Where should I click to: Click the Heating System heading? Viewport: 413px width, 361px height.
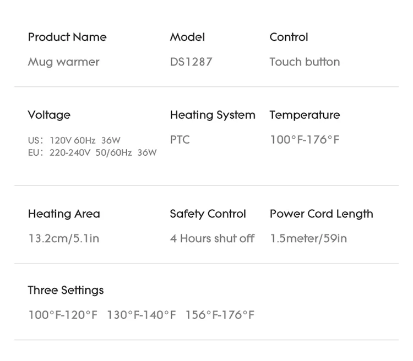pos(213,116)
